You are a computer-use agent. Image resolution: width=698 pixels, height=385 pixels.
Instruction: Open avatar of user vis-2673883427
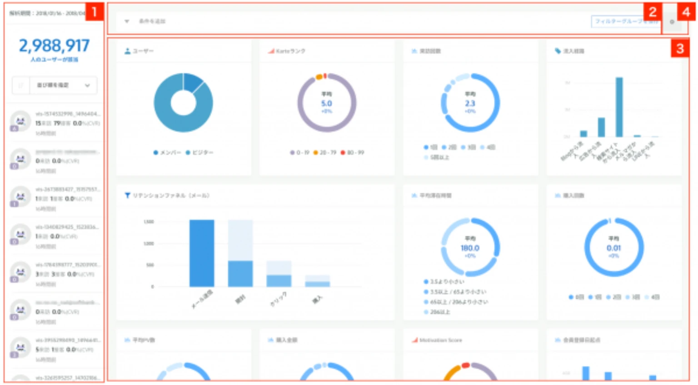tap(20, 196)
